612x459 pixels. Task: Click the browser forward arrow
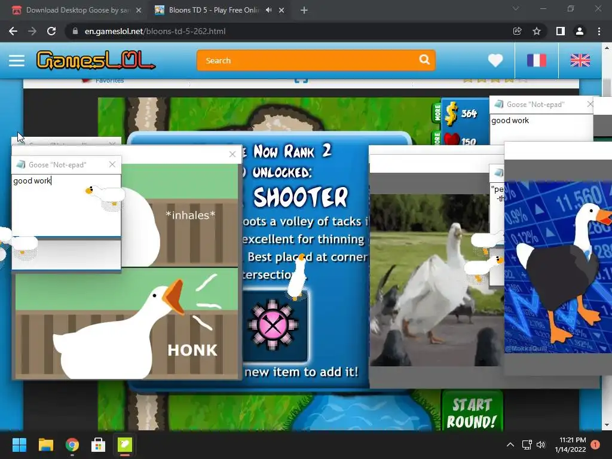[x=32, y=31]
